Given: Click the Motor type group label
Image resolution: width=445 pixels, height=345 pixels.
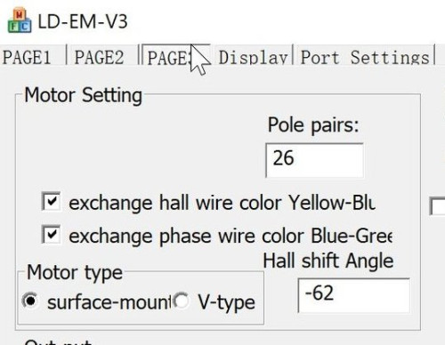Looking at the screenshot, I should click(x=75, y=273).
